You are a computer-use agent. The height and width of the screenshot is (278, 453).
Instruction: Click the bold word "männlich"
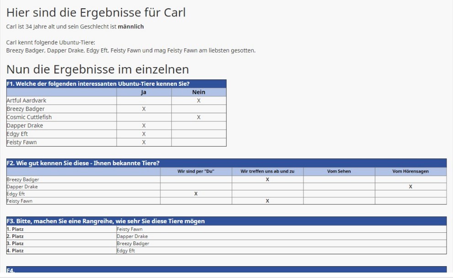click(x=131, y=26)
